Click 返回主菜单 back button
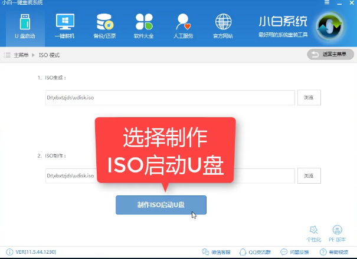Image resolution: width=357 pixels, height=259 pixels. point(330,54)
